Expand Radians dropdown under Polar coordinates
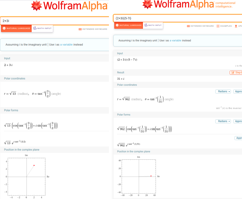 (x=223, y=92)
